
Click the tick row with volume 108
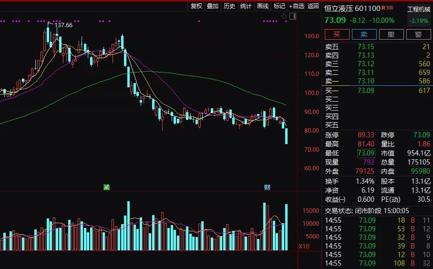(x=377, y=263)
